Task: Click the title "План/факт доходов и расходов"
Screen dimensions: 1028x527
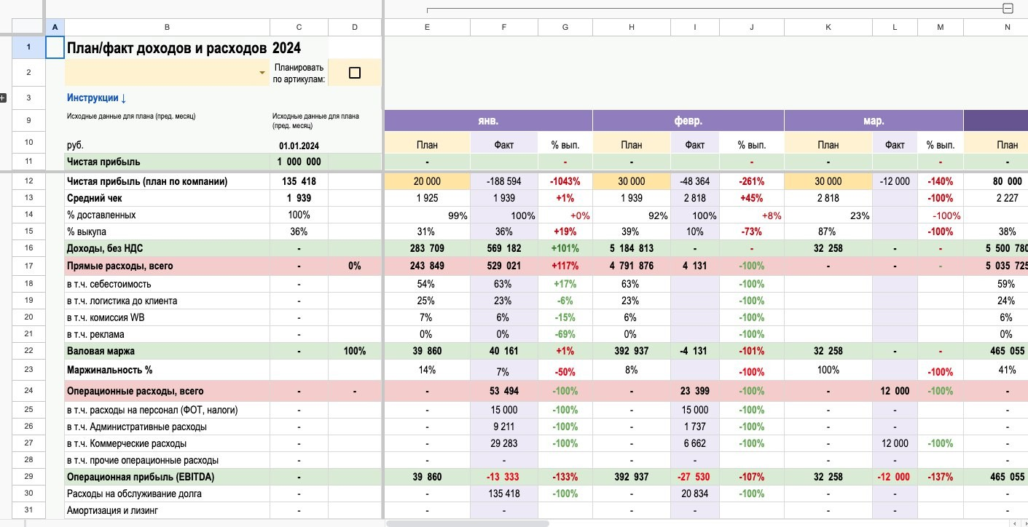Action: click(167, 48)
